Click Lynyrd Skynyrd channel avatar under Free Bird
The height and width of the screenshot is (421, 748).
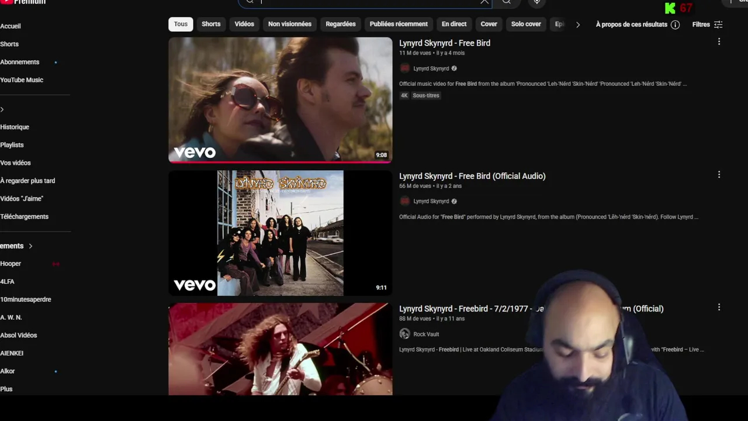pos(404,68)
